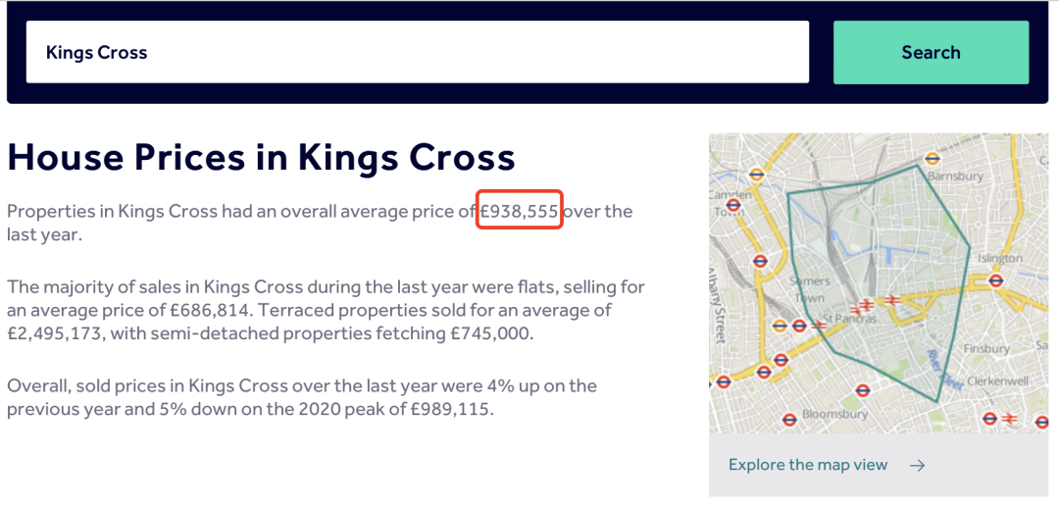Click the Kings Cross search input field
The image size is (1059, 509).
point(418,52)
